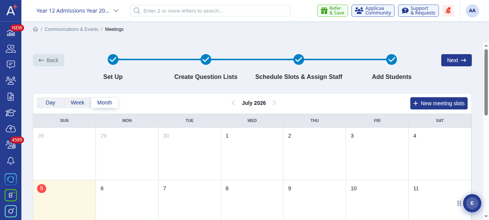Go to previous month with left chevron
This screenshot has width=489, height=220.
coord(233,103)
